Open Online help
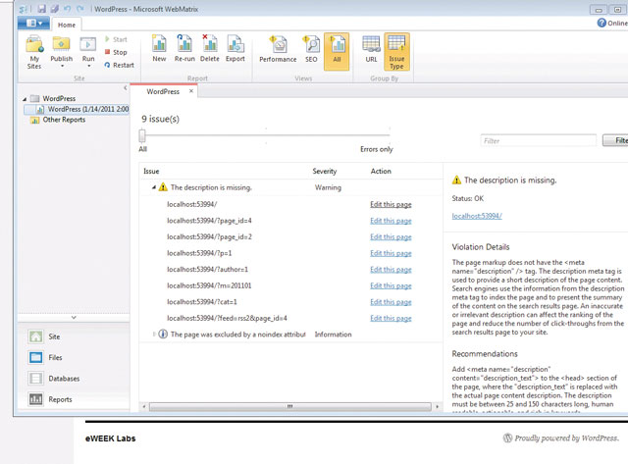This screenshot has height=464, width=628. 612,24
